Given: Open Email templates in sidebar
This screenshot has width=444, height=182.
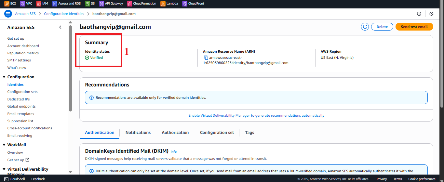Looking at the screenshot, I should 21,114.
